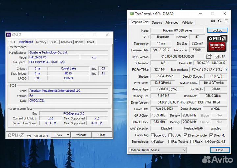
Task: Toggle the DirectCompute checkbox
Action: coord(185,135)
